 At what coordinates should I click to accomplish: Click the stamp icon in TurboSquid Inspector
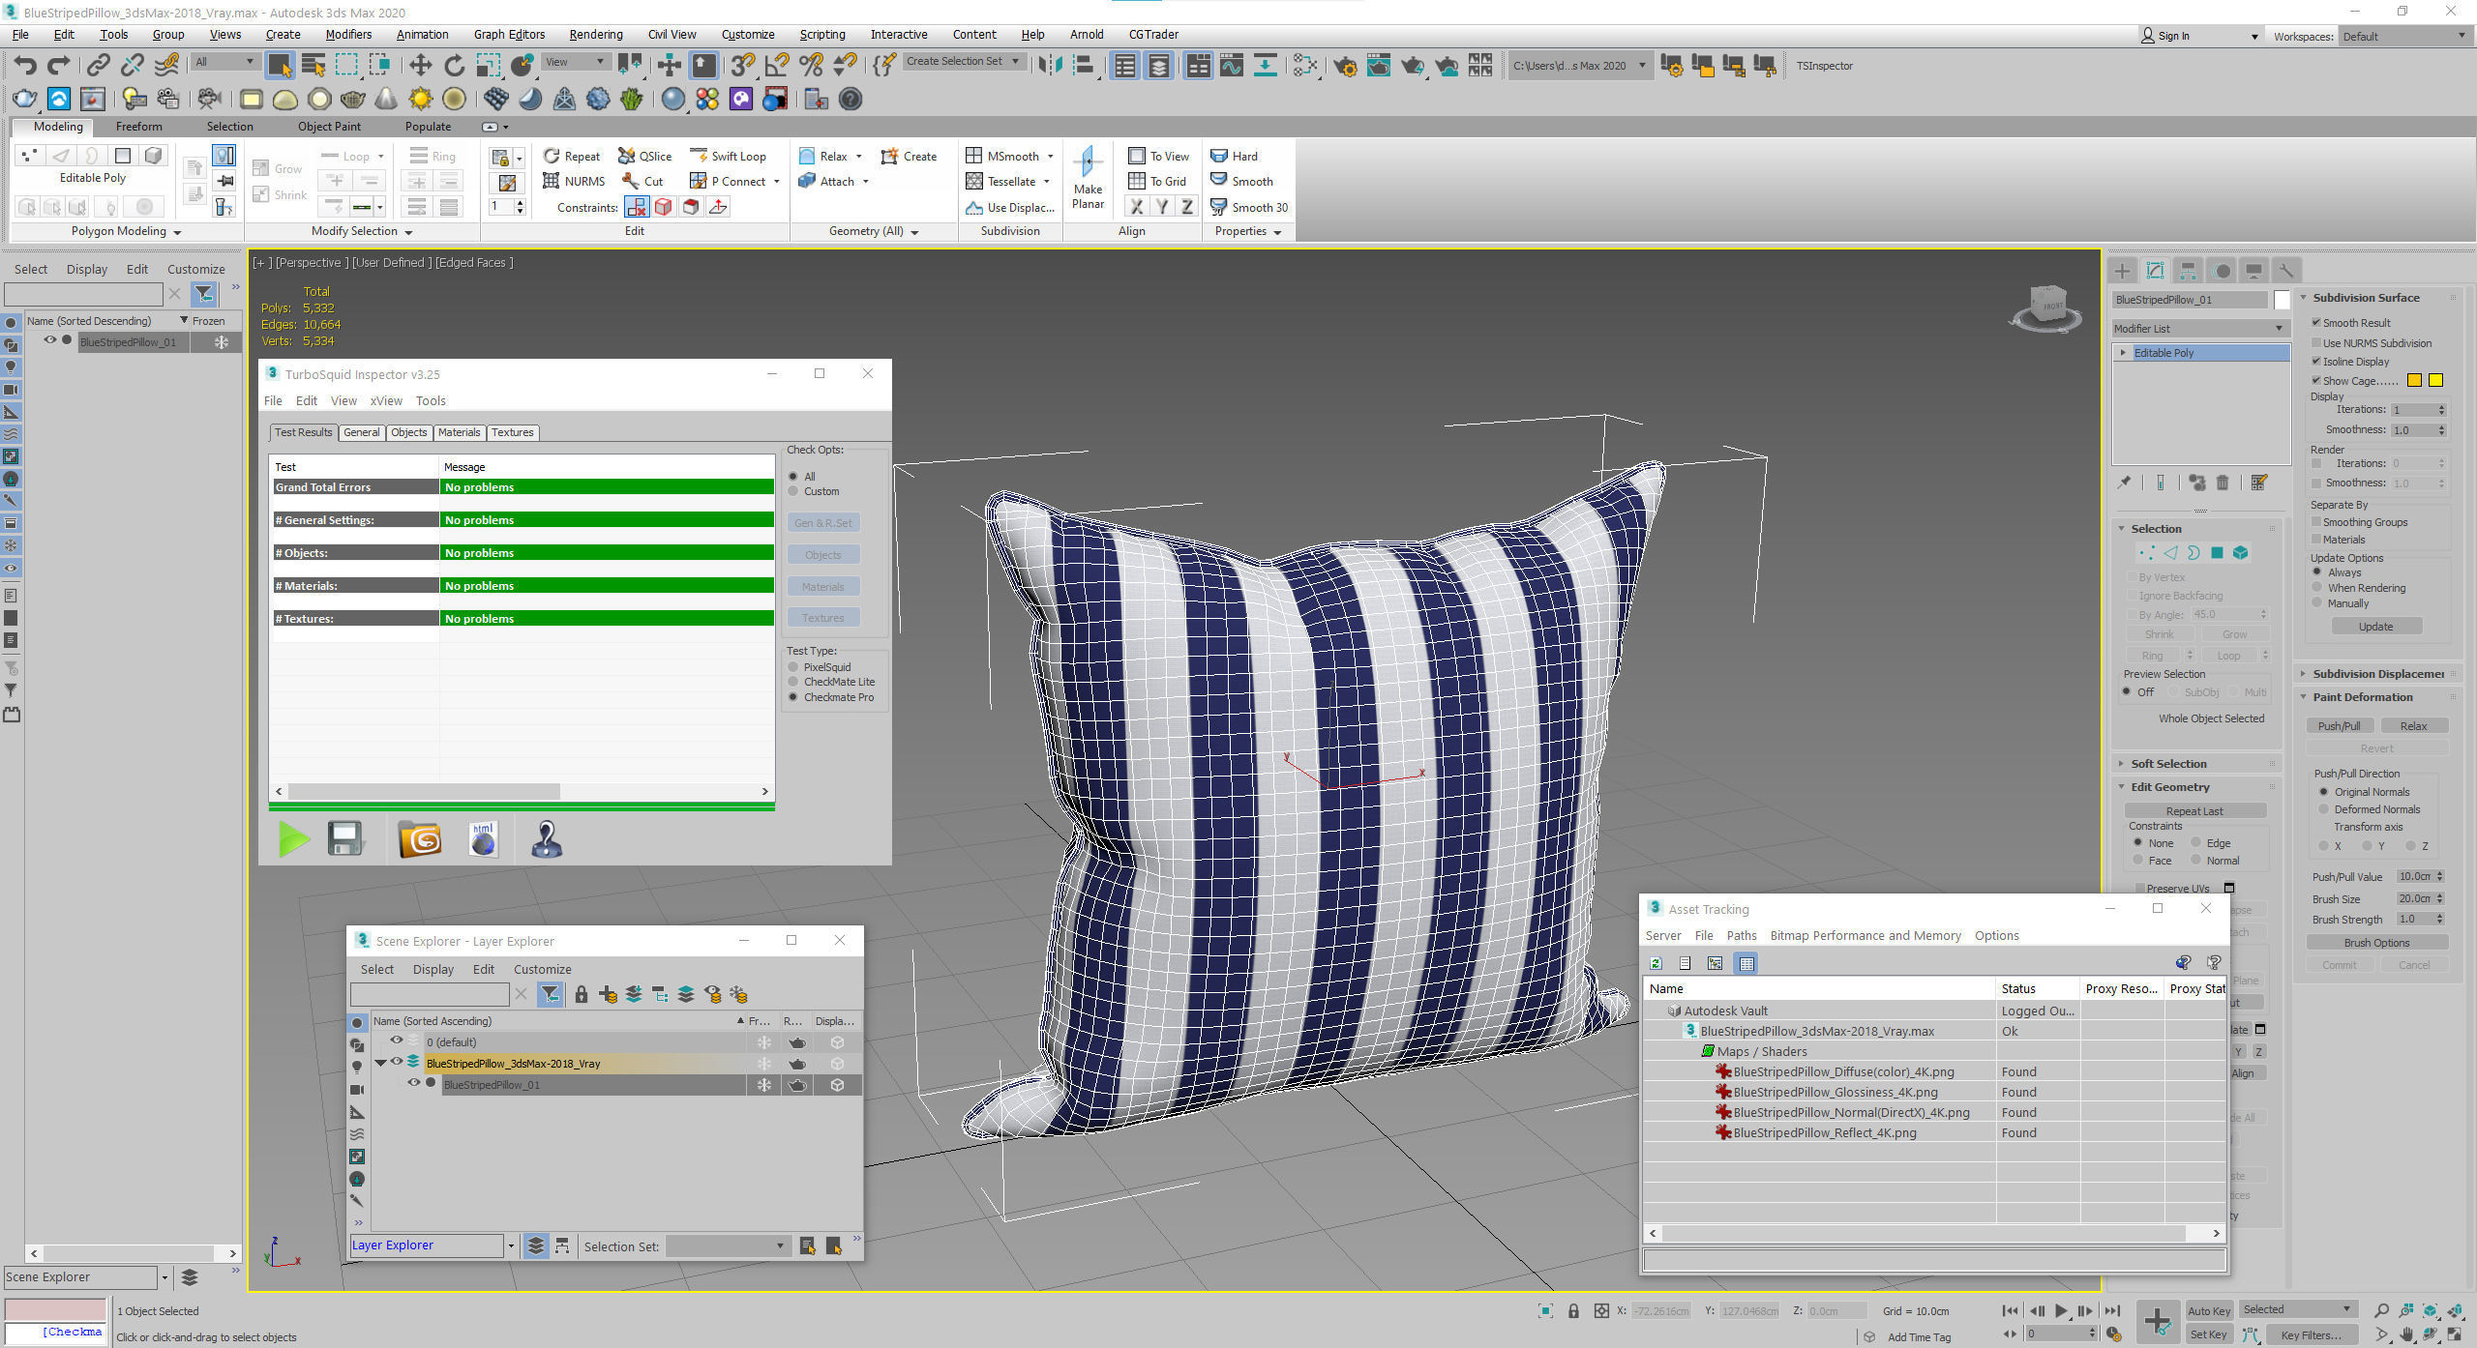547,838
